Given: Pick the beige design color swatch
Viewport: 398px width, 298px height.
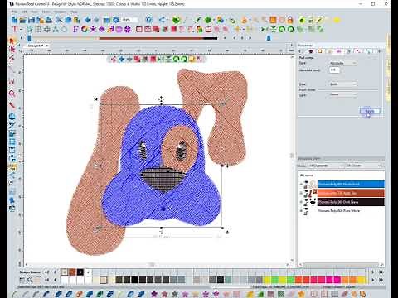Looking at the screenshot, I should pyautogui.click(x=64, y=272).
